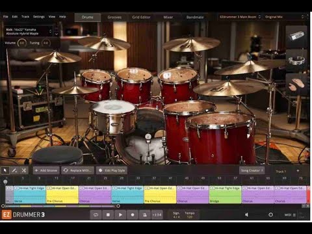Switch to the Grooves tab
This screenshot has width=312, height=234.
click(x=114, y=17)
